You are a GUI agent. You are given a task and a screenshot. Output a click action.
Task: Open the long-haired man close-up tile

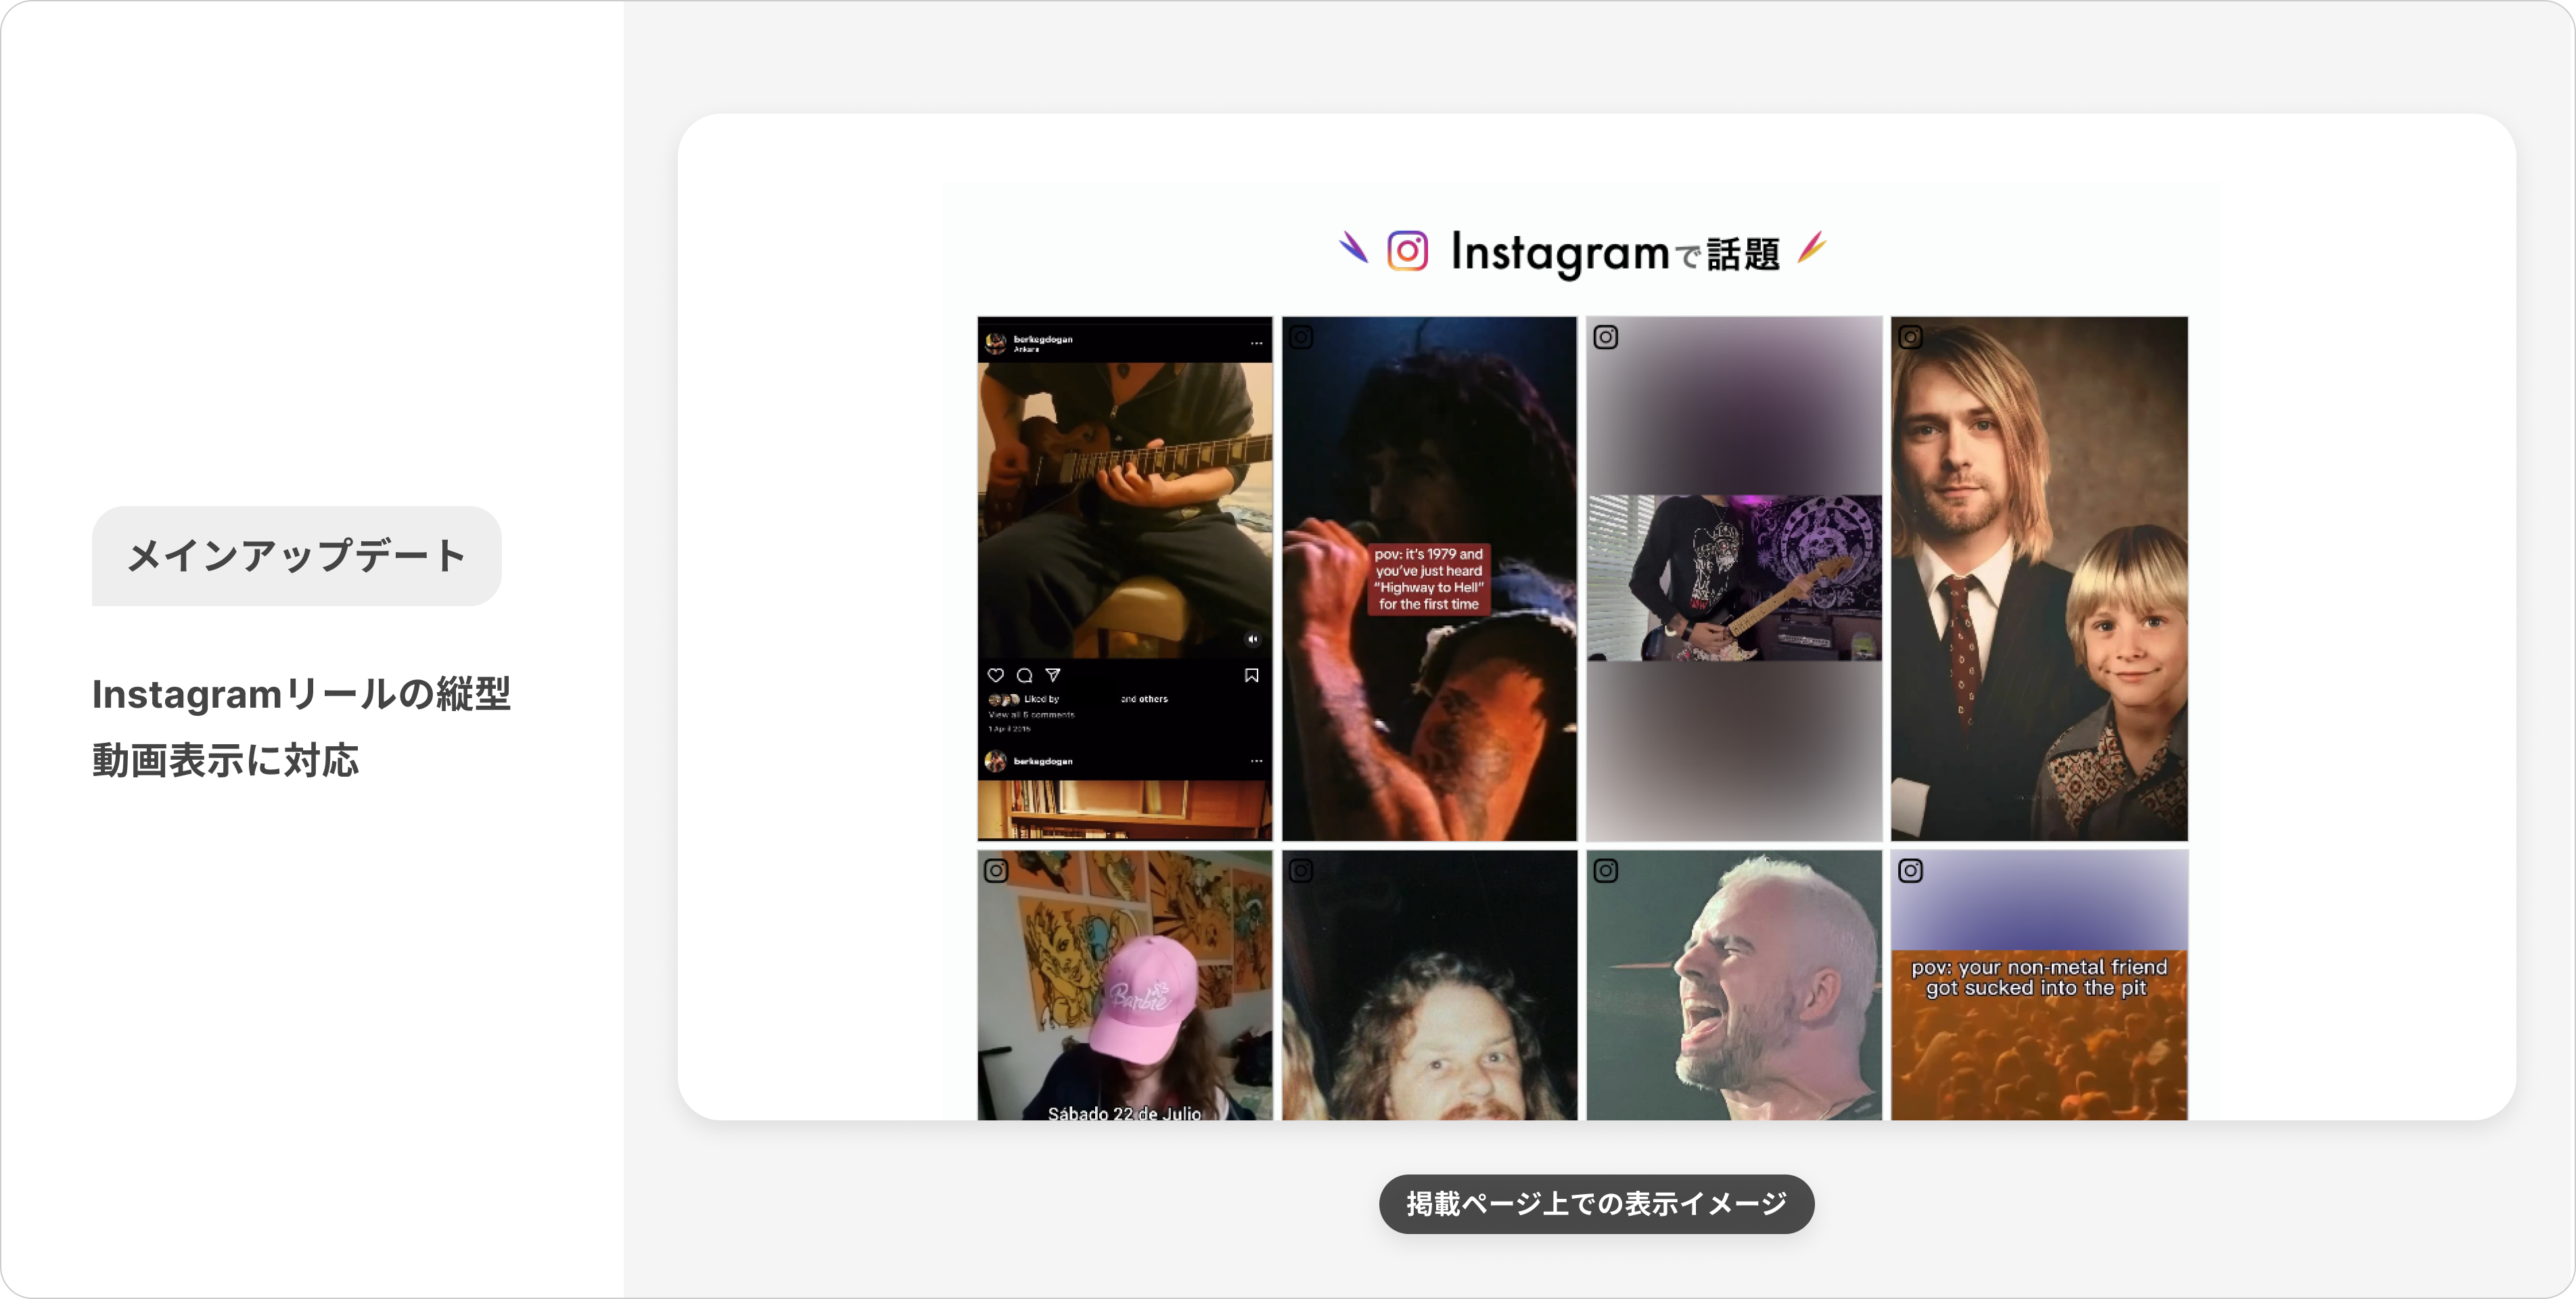1429,985
